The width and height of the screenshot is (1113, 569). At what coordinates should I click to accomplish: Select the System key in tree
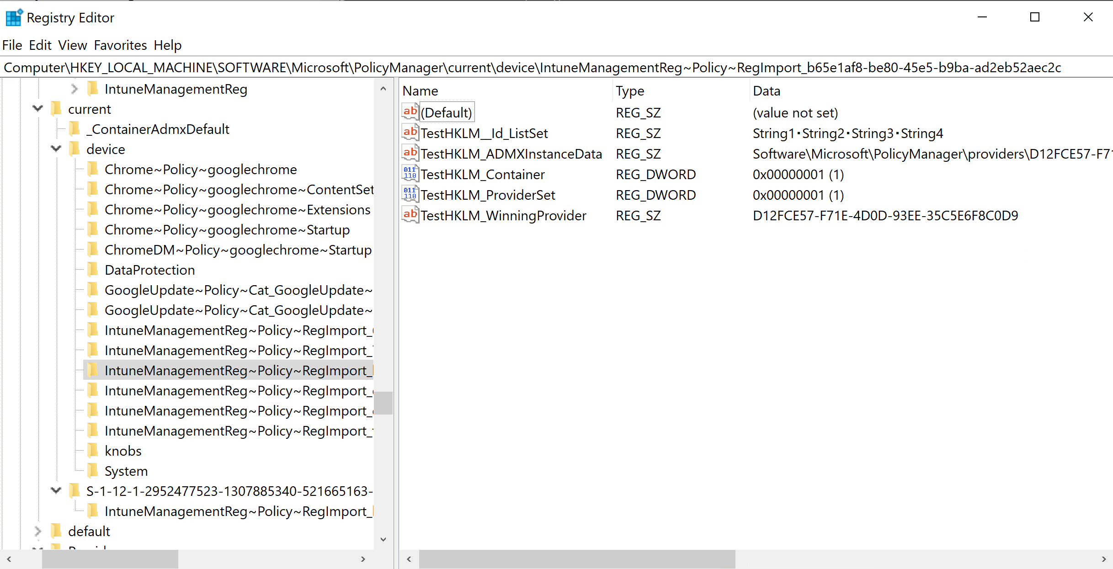pos(126,471)
